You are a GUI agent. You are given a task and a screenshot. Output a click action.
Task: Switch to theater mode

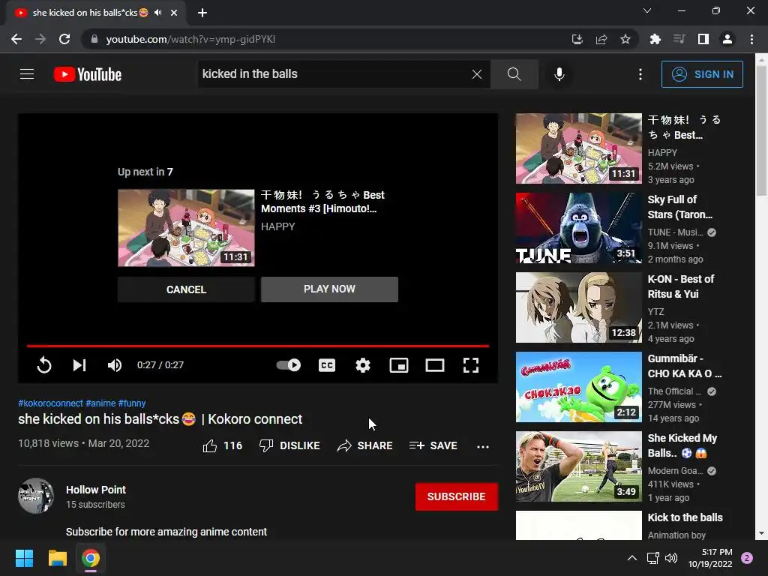(x=435, y=365)
